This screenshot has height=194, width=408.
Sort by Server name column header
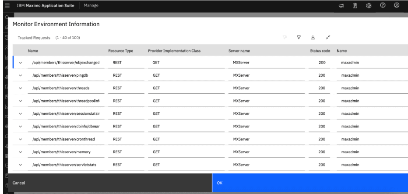(239, 51)
